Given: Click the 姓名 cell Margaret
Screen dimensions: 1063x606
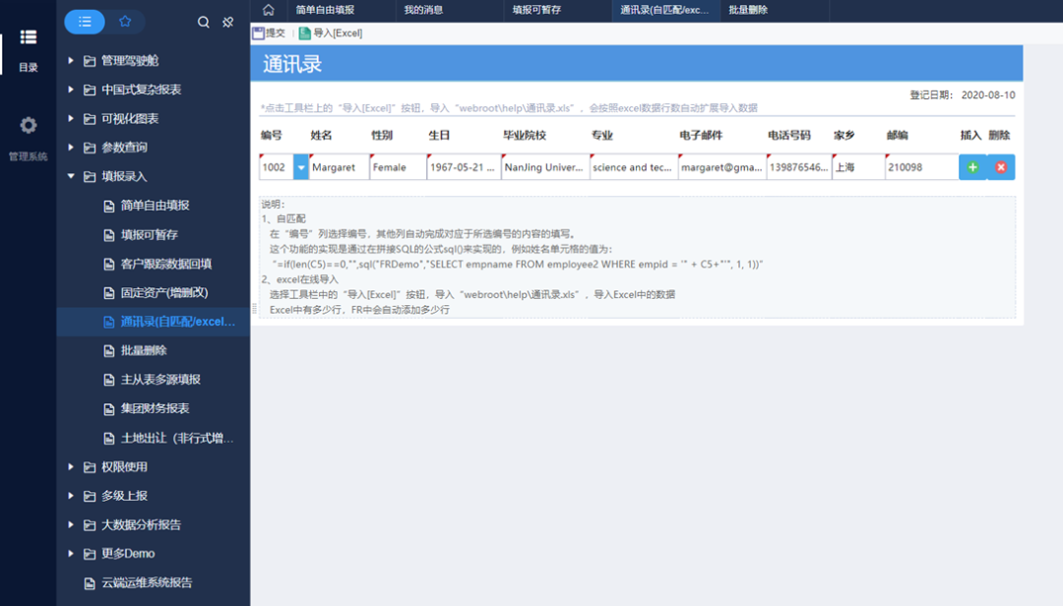Looking at the screenshot, I should pos(339,167).
